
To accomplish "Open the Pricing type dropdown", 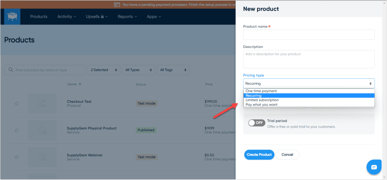I will [309, 84].
